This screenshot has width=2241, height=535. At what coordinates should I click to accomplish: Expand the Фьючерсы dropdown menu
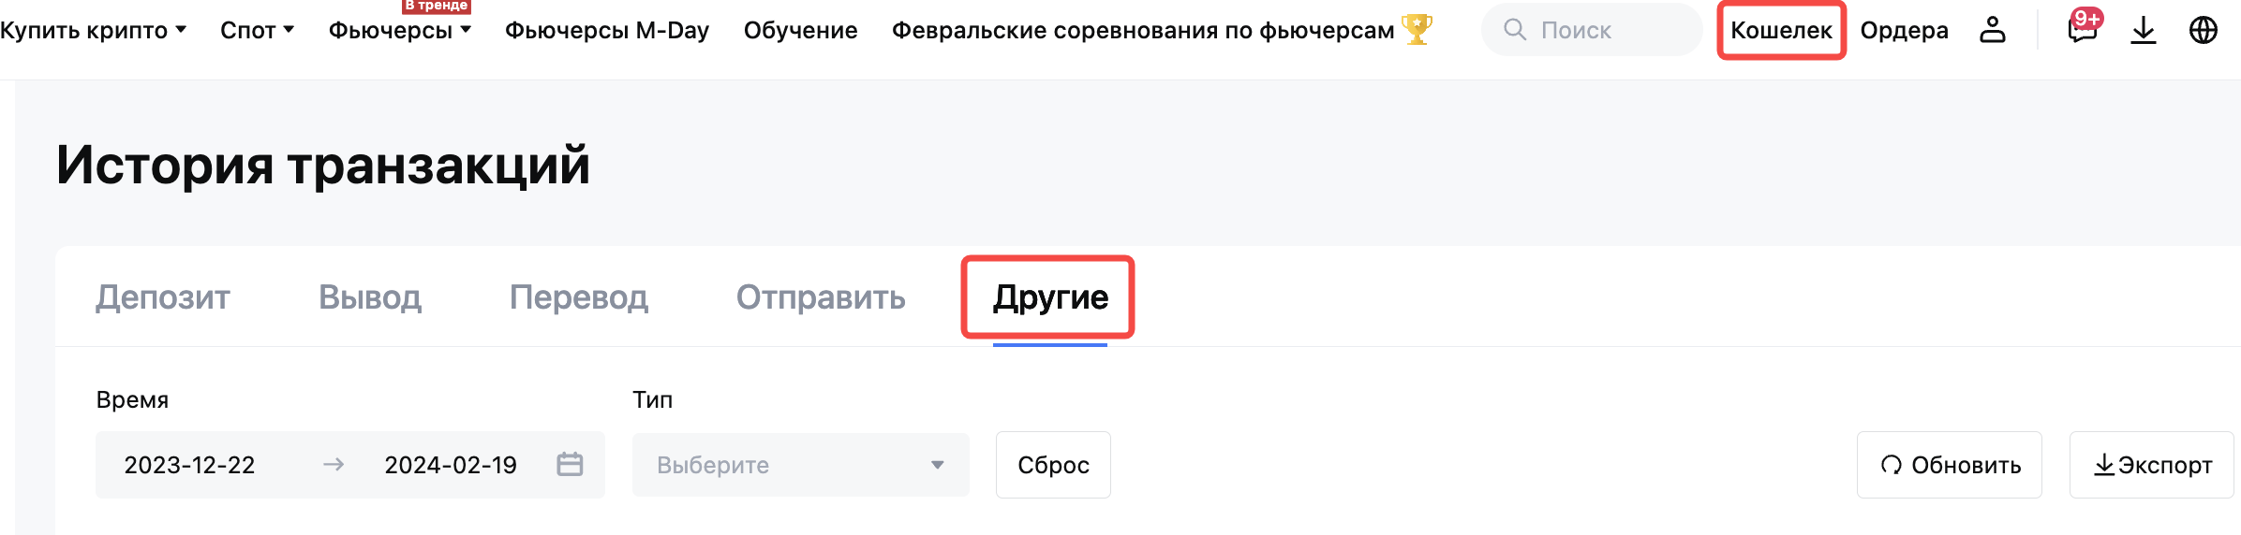coord(399,30)
